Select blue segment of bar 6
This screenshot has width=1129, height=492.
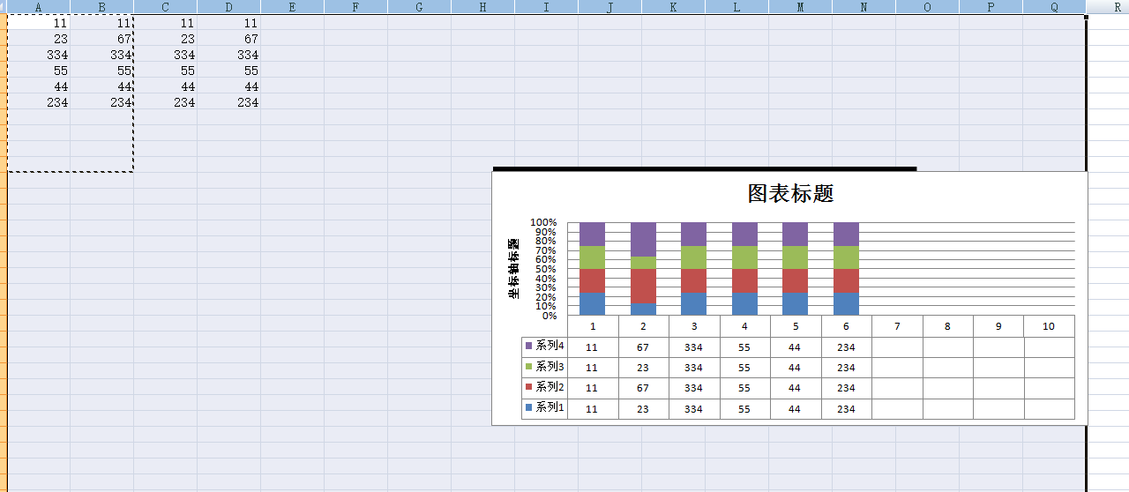[x=846, y=303]
